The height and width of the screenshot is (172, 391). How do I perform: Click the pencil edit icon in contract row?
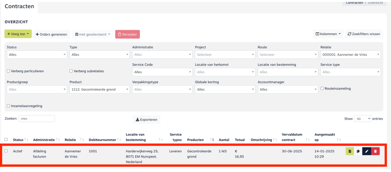(367, 151)
